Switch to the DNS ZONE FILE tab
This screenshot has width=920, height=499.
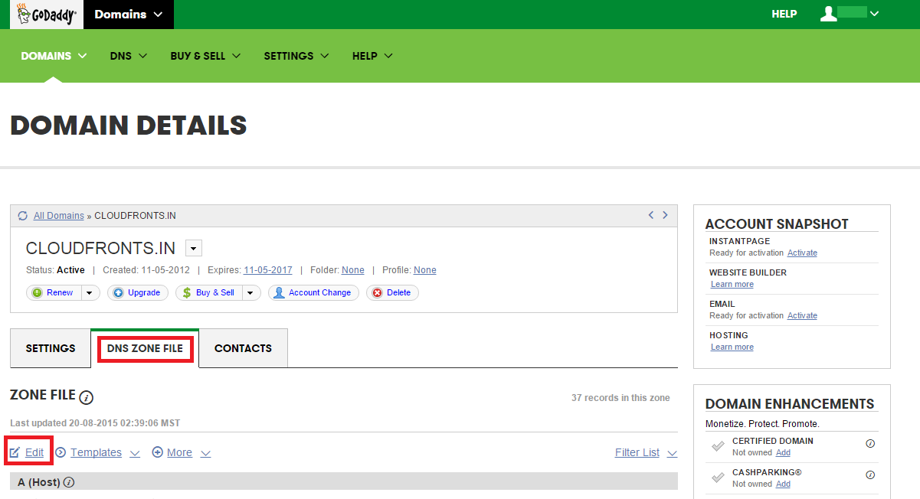pos(145,348)
